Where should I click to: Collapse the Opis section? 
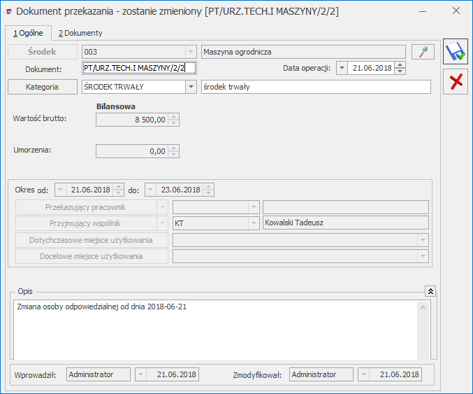[x=430, y=290]
